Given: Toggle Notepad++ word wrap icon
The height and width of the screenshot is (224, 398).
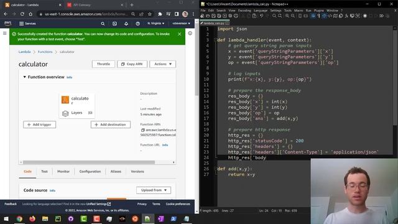Looking at the screenshot, I should point(313,16).
